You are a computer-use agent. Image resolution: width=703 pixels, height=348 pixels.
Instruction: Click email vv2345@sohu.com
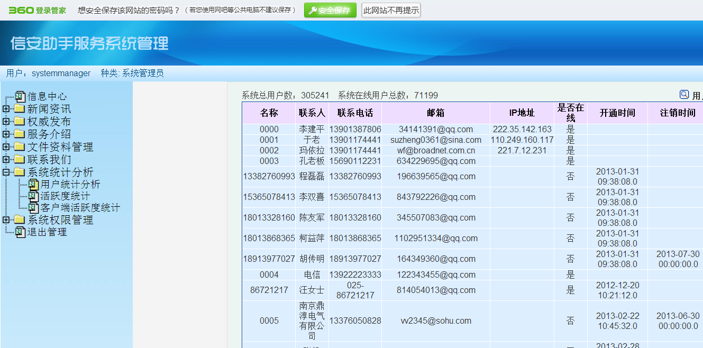[x=436, y=321]
